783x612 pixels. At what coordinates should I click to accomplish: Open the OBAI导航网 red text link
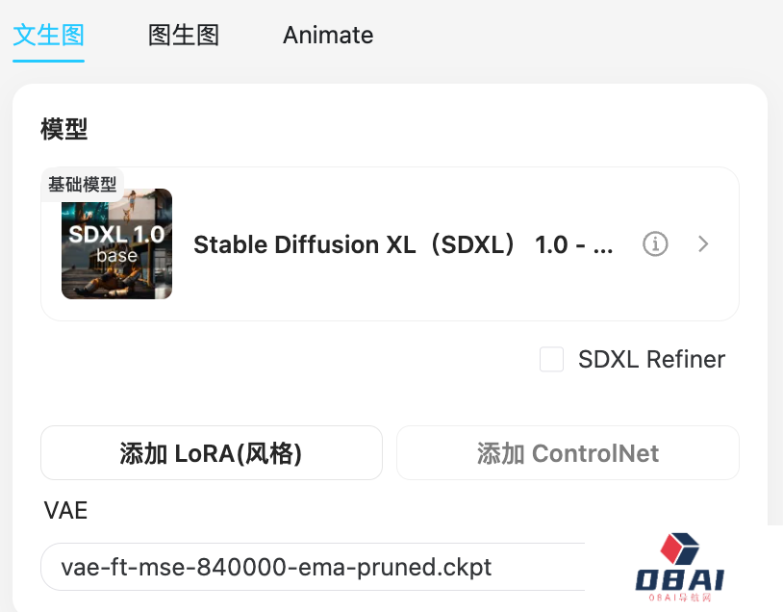pos(680,599)
